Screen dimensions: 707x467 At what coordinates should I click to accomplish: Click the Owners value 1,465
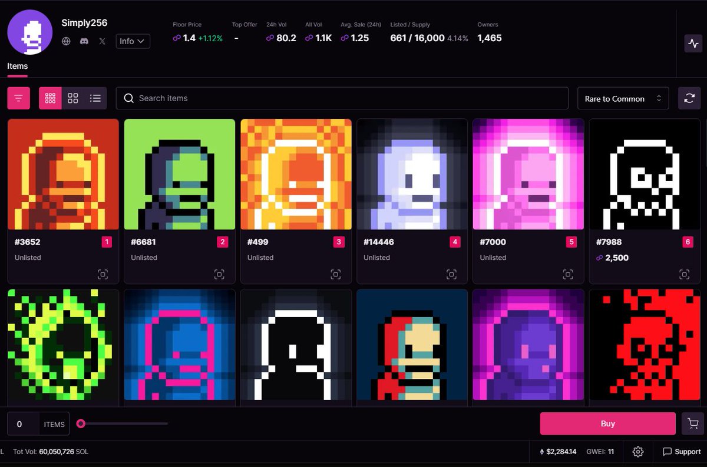pos(490,38)
